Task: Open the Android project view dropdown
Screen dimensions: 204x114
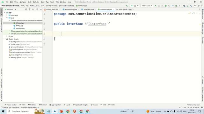Action: (11, 9)
